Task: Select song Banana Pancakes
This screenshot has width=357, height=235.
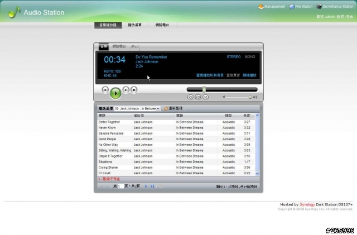Action: 176,133
